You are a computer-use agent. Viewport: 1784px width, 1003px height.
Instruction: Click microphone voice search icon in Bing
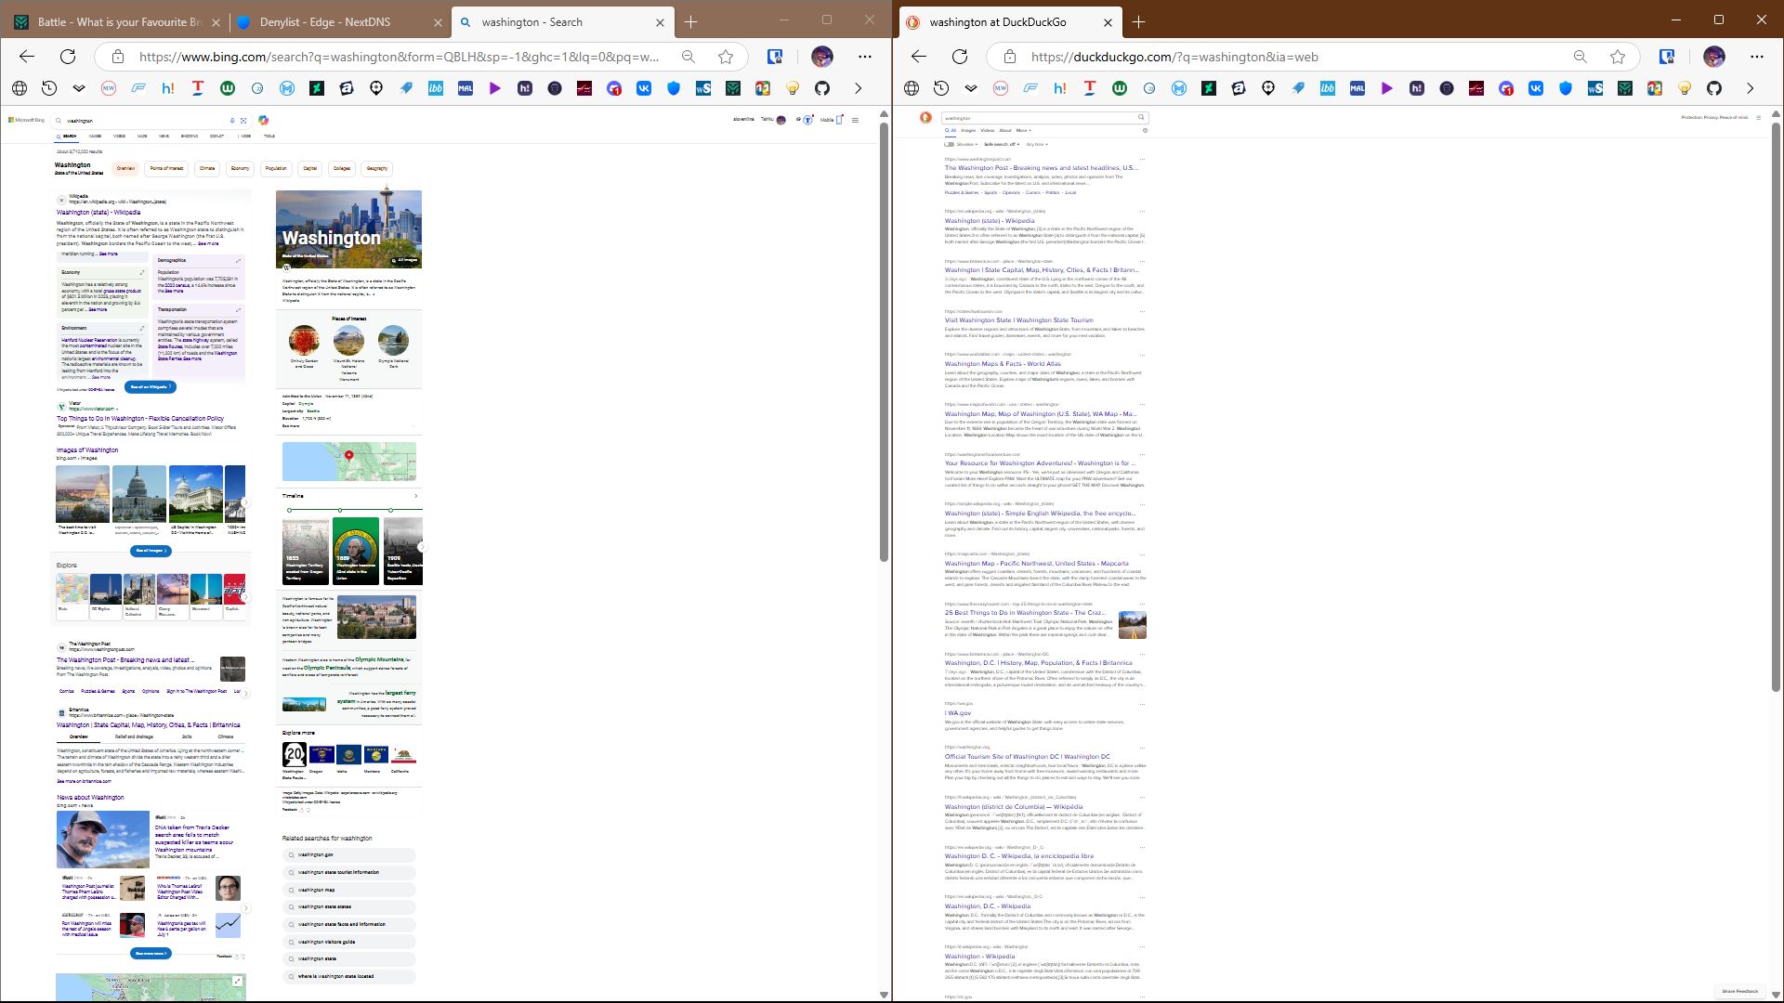point(232,121)
